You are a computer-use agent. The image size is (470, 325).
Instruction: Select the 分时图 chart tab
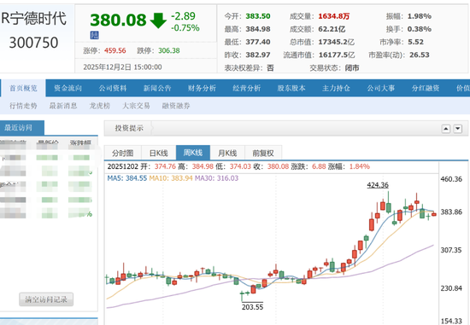tap(122, 153)
